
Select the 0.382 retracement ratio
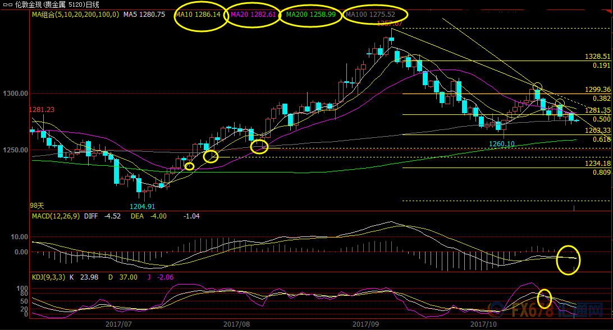(601, 99)
